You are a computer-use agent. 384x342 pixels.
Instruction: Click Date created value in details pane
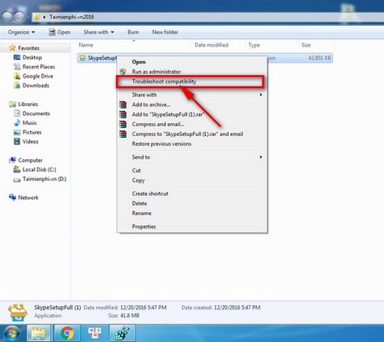point(237,308)
